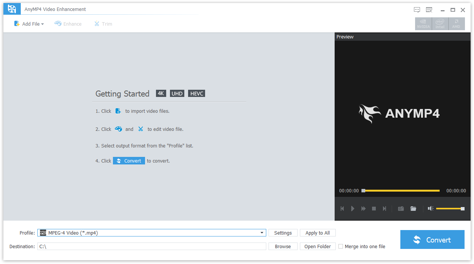Play the preview video
The image size is (474, 264).
click(353, 209)
